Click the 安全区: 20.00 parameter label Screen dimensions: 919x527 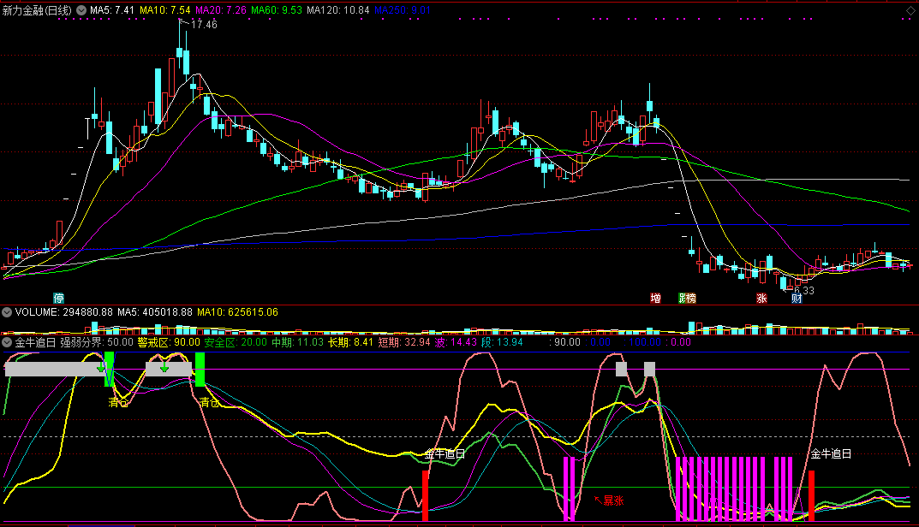(236, 342)
